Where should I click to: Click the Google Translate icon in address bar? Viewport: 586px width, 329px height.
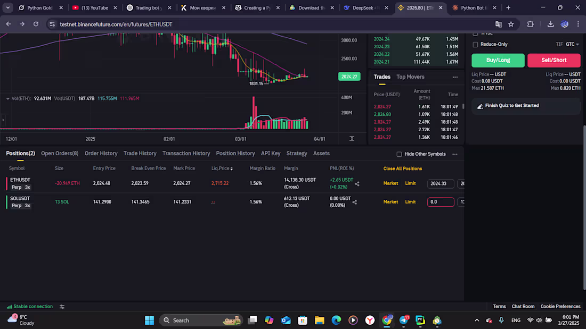[x=498, y=24]
